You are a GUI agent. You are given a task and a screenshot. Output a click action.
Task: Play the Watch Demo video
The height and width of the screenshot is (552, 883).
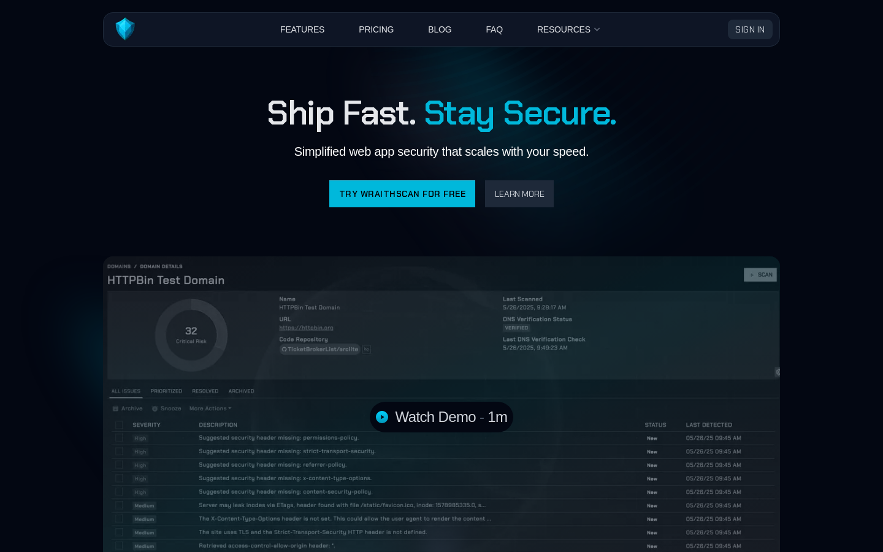tap(442, 417)
